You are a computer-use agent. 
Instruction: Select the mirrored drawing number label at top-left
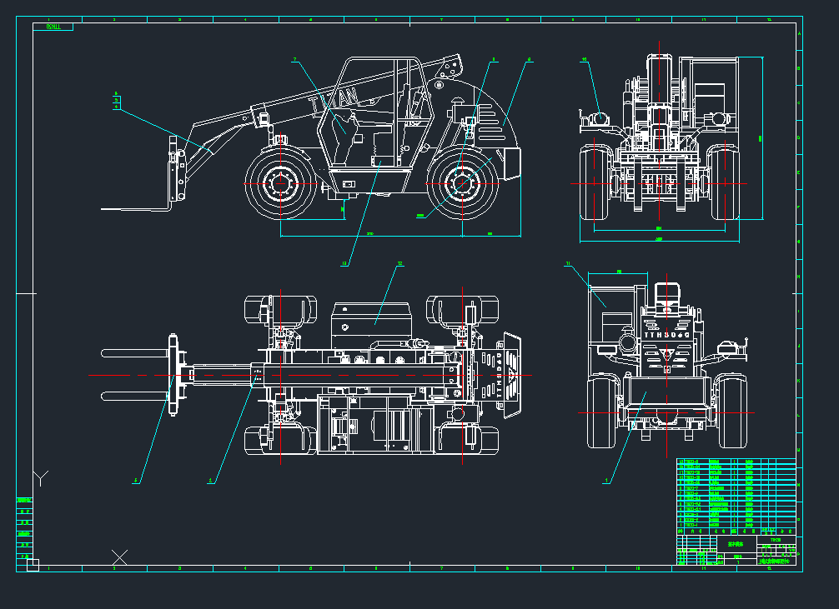(x=53, y=27)
